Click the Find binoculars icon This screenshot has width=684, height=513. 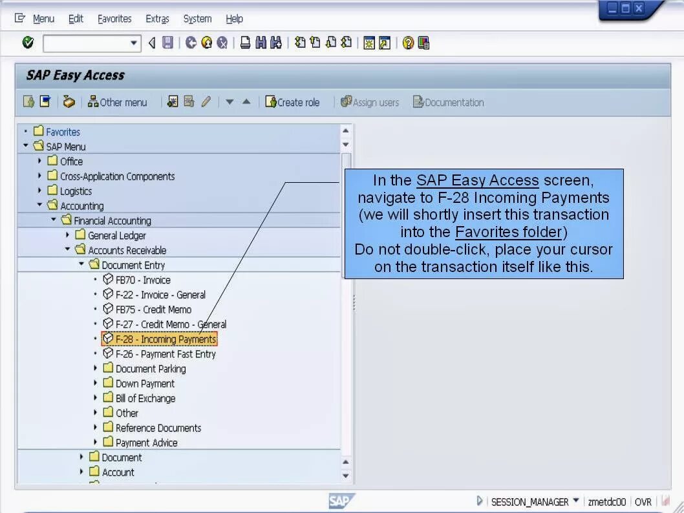[261, 42]
